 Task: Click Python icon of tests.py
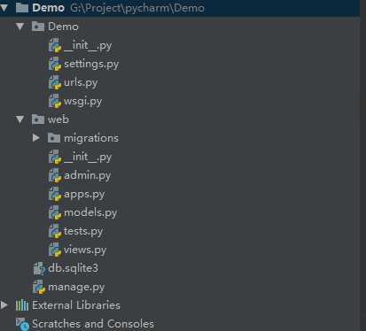[55, 231]
